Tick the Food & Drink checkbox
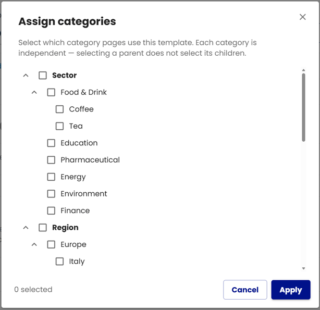The image size is (320, 310). pyautogui.click(x=51, y=92)
